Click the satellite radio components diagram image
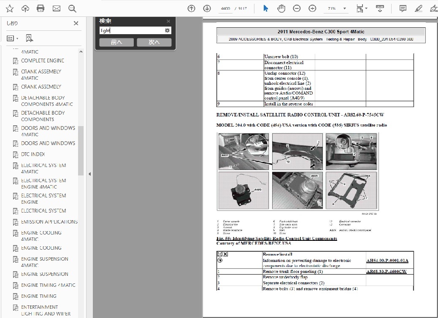The image size is (438, 318). coord(297,171)
